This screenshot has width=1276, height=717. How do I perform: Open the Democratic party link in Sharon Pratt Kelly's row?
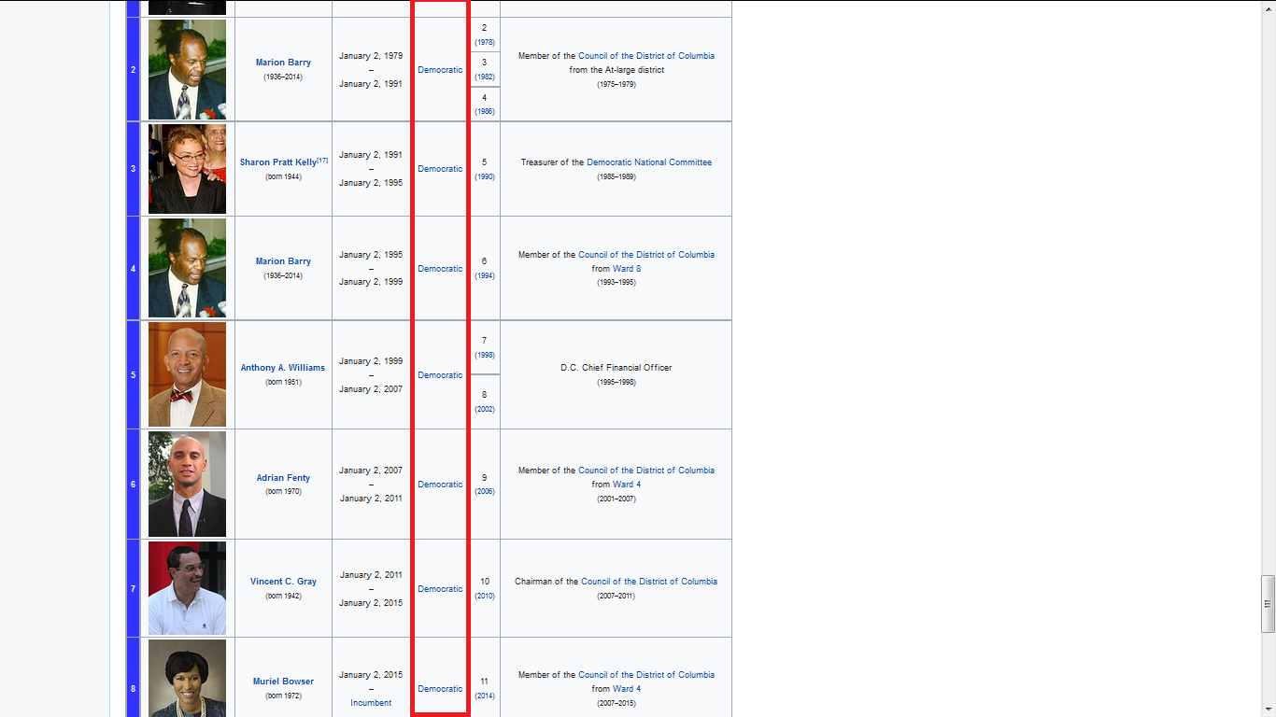coord(440,169)
